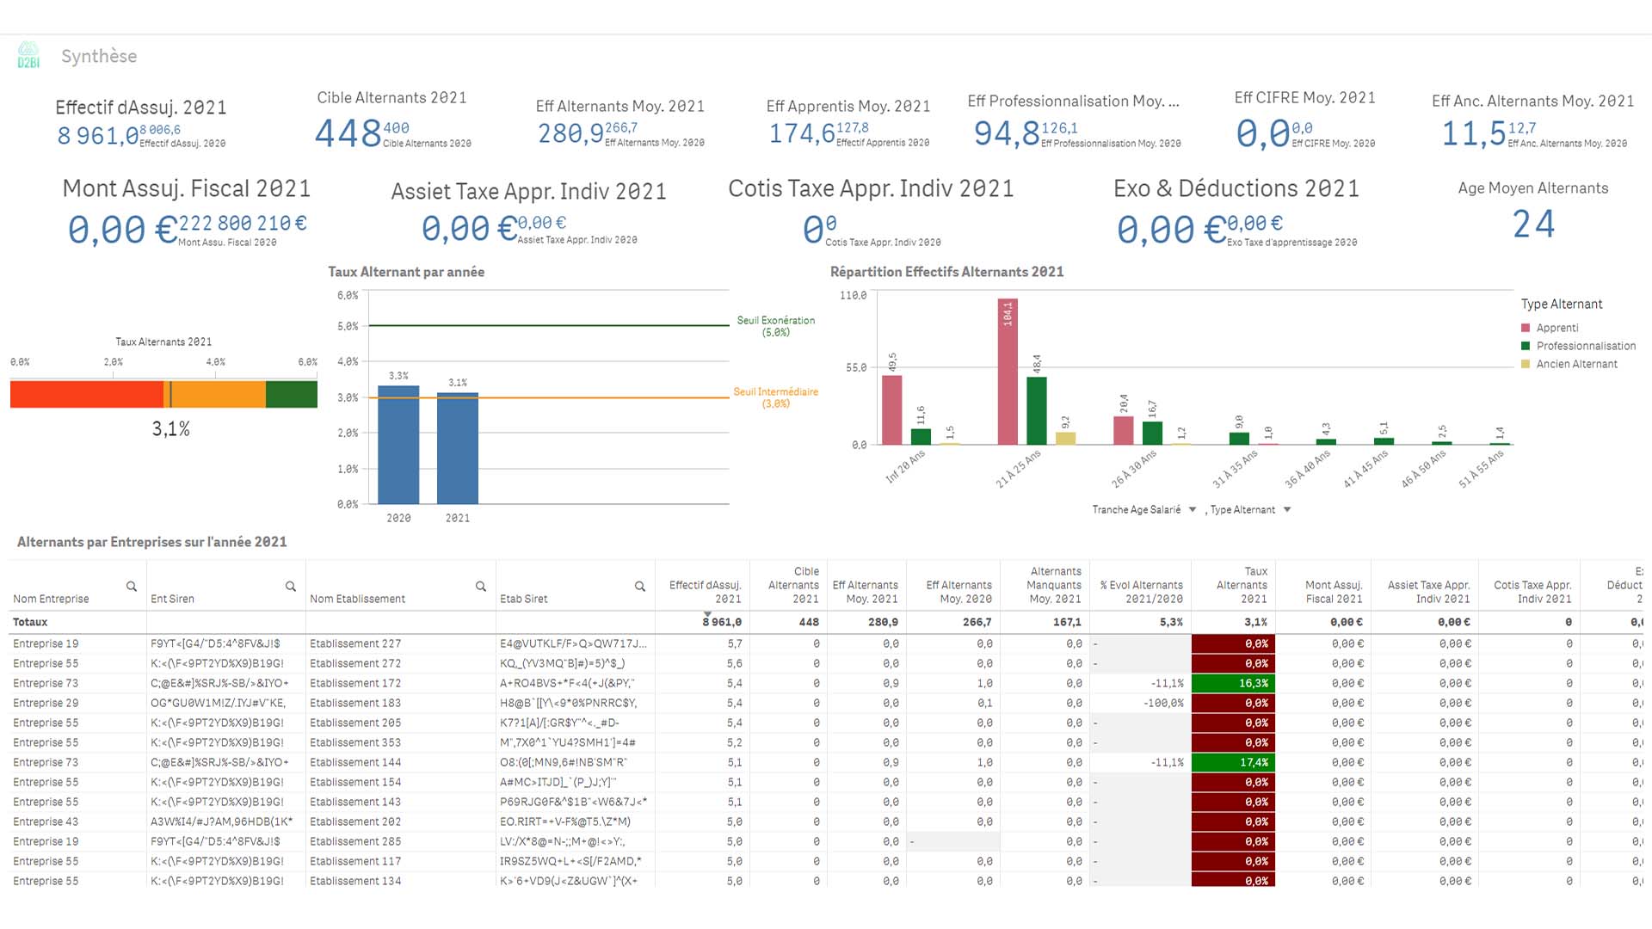Search the Nom Etablissement column
Viewport: 1652px width, 929px height.
[481, 587]
